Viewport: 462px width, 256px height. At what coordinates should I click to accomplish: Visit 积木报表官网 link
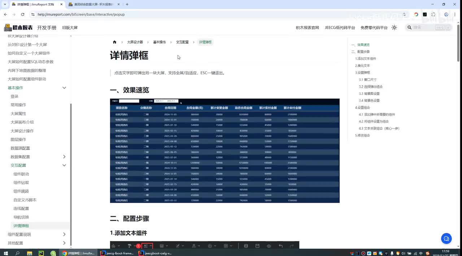[307, 28]
